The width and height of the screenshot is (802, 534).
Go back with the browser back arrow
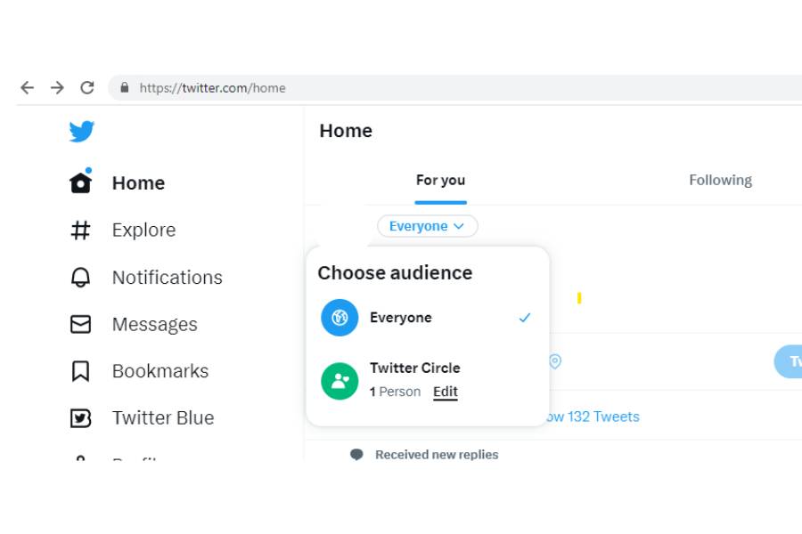pos(27,88)
